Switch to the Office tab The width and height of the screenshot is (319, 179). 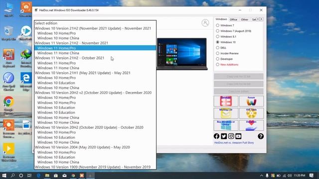point(233,19)
